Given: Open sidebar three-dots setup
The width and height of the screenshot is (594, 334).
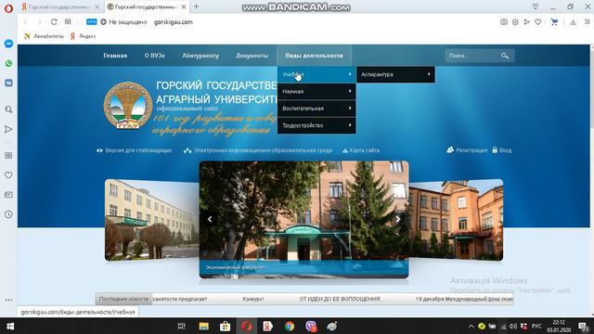Looking at the screenshot, I should click(8, 300).
